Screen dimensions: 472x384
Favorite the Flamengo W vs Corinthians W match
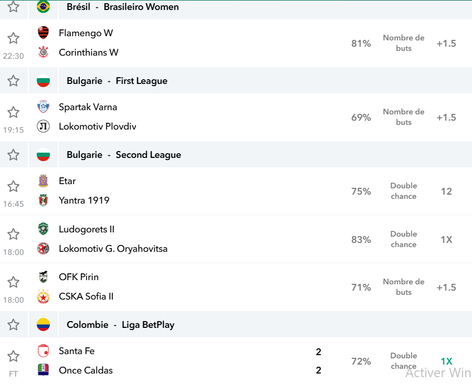(13, 38)
